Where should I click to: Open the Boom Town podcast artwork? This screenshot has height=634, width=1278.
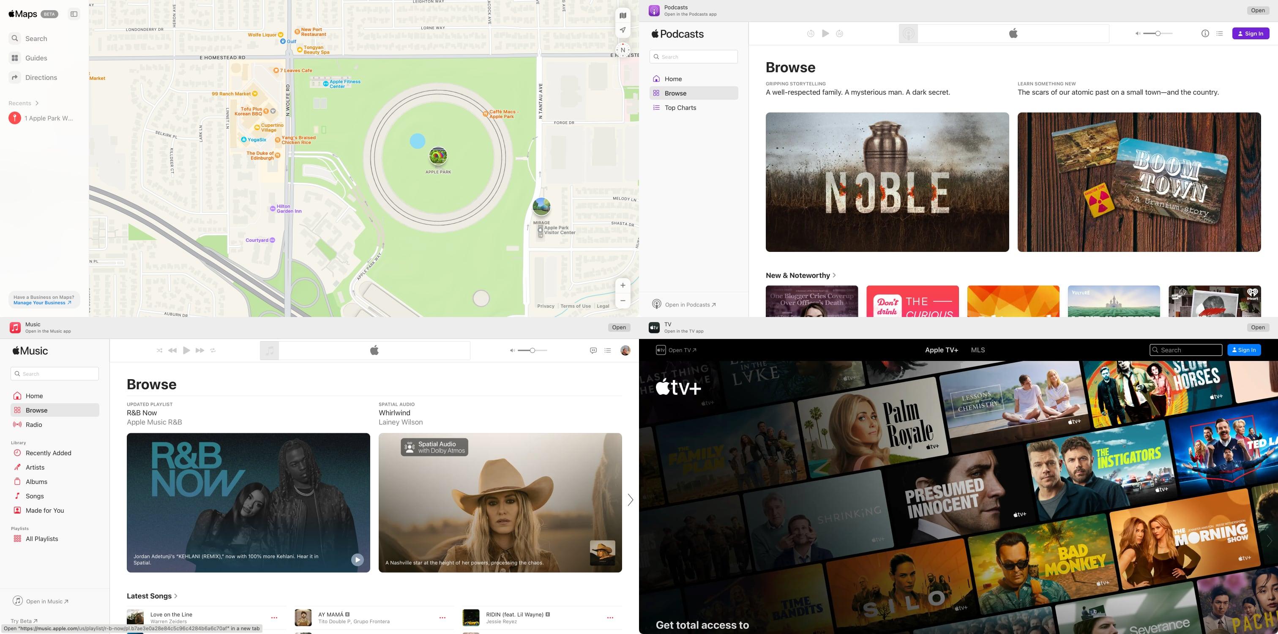click(1139, 182)
